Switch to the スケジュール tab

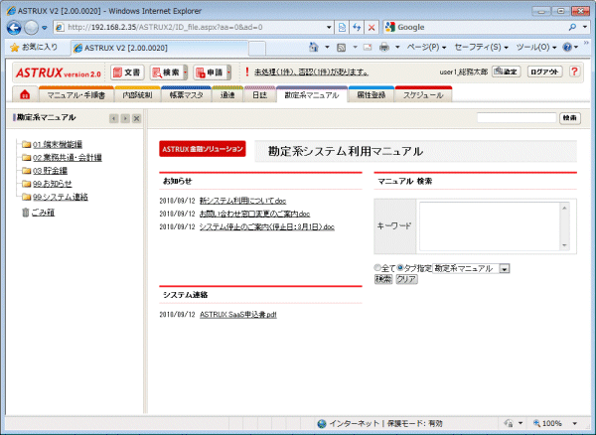(423, 94)
